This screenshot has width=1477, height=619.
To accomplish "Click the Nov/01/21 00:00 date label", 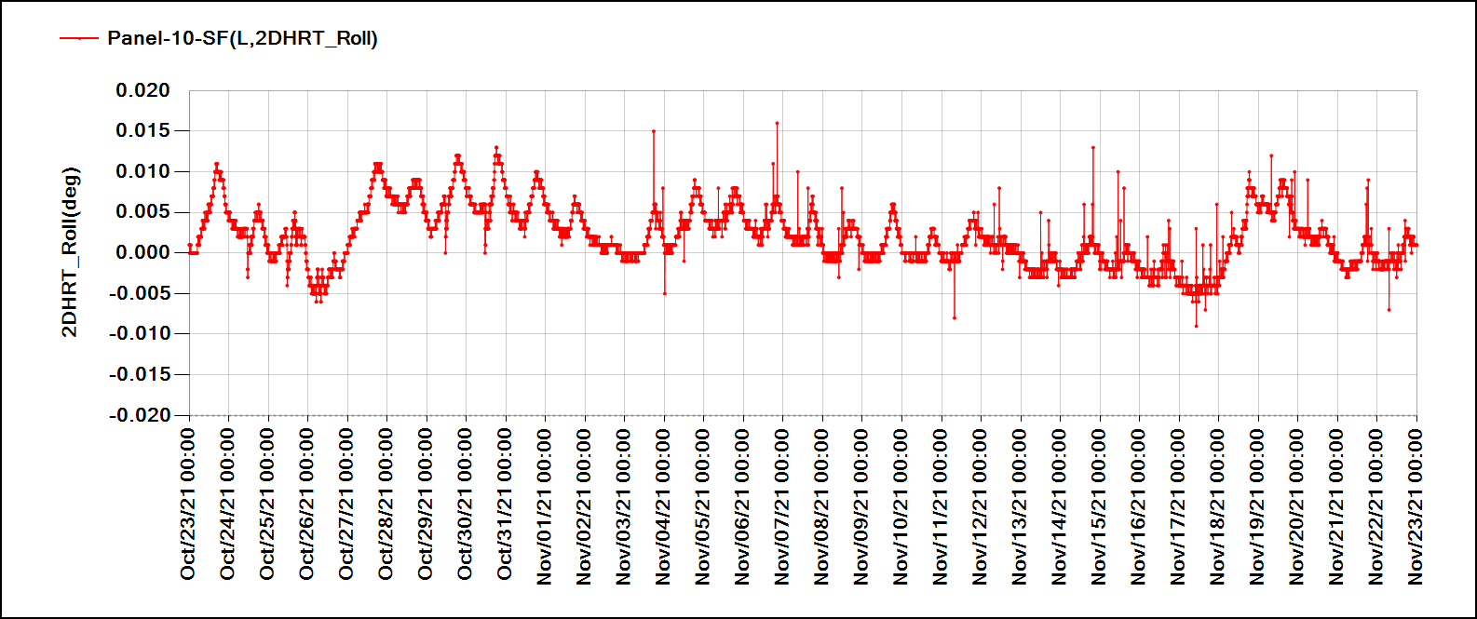I will pyautogui.click(x=545, y=505).
